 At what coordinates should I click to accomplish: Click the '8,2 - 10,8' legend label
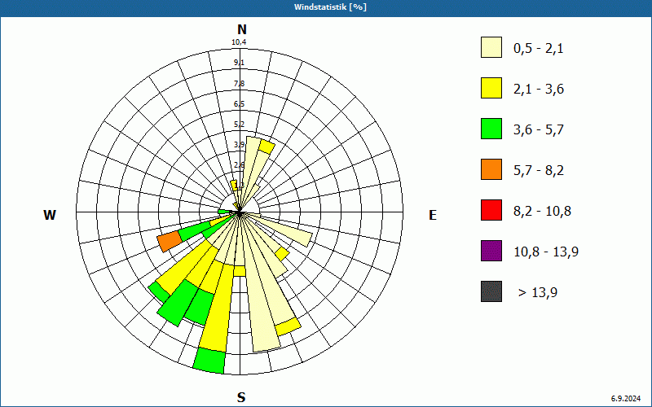(542, 212)
